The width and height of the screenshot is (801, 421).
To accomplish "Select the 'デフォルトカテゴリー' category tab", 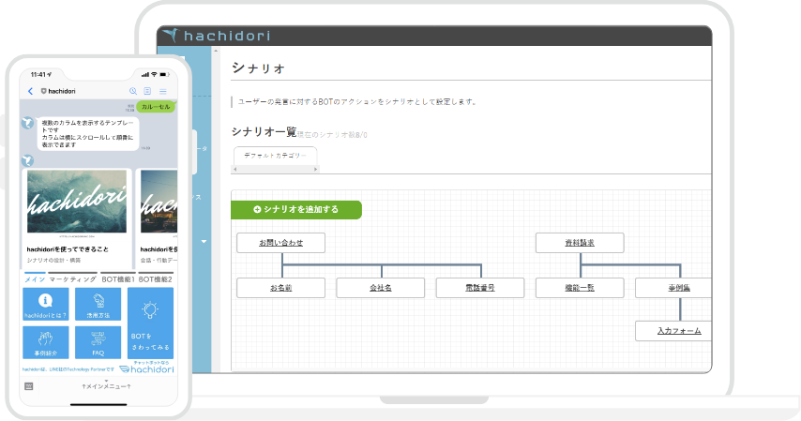I will point(276,156).
